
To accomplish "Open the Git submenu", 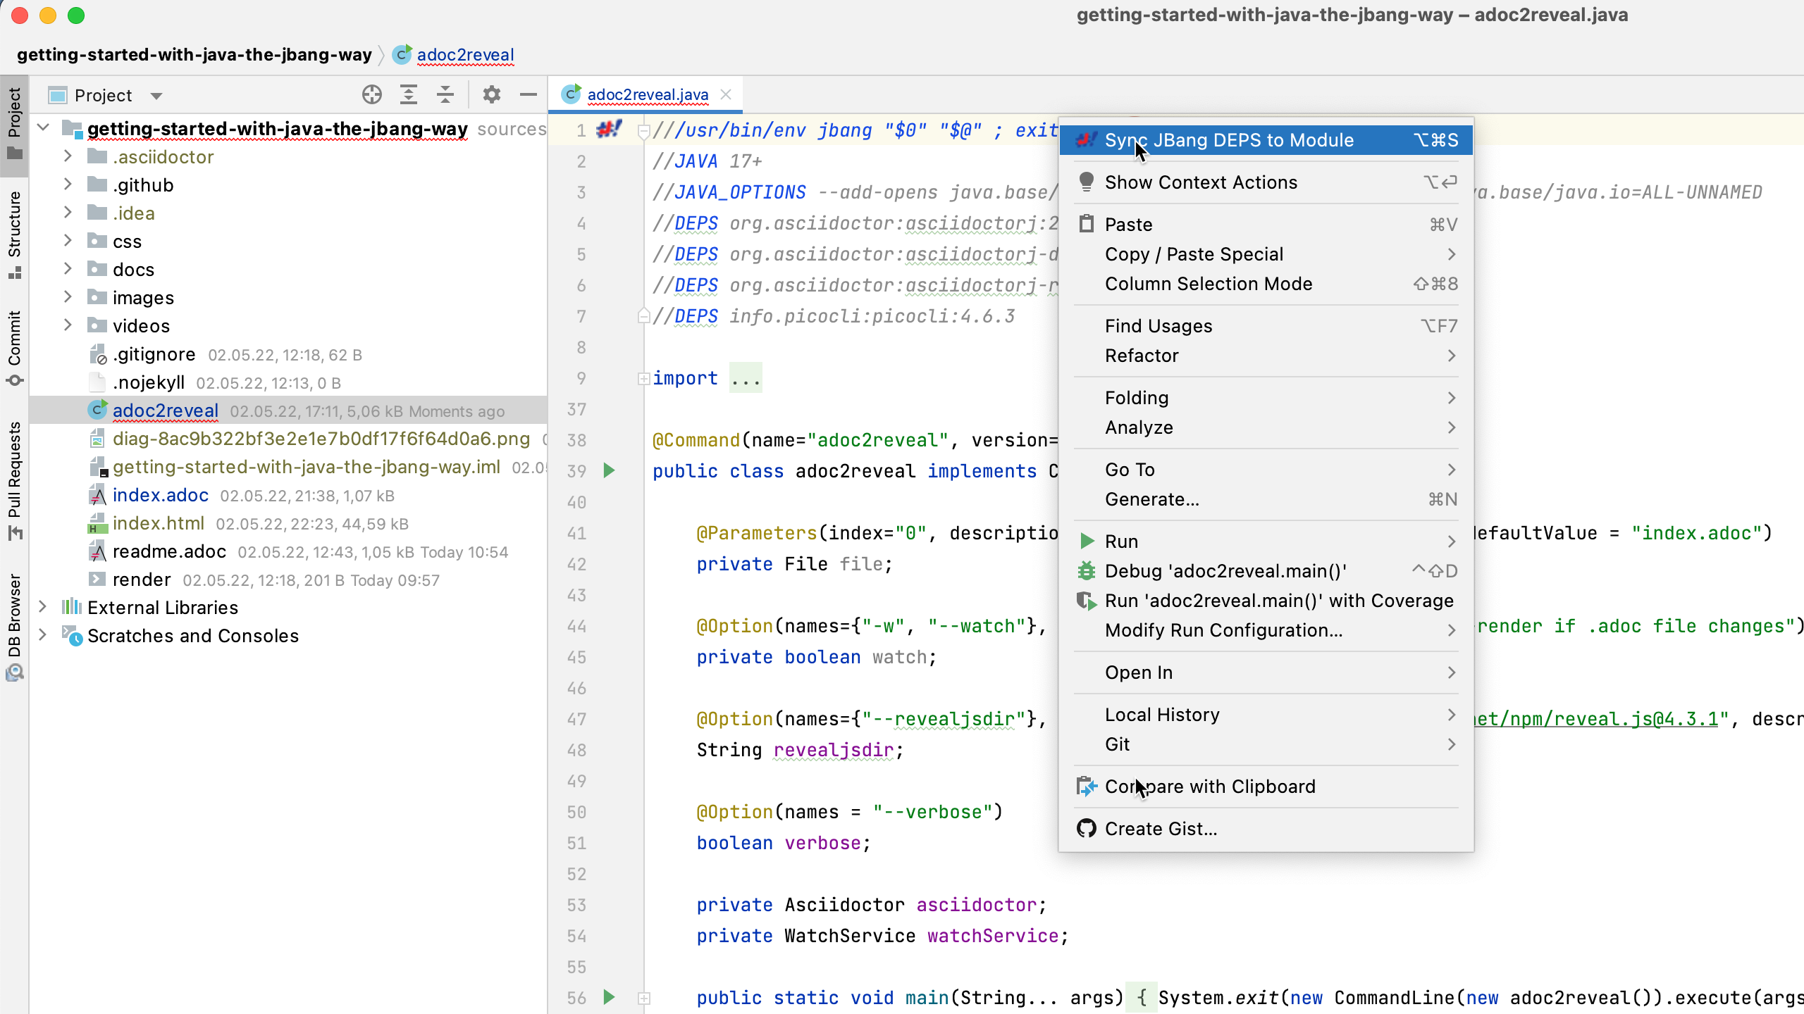I will (1266, 744).
